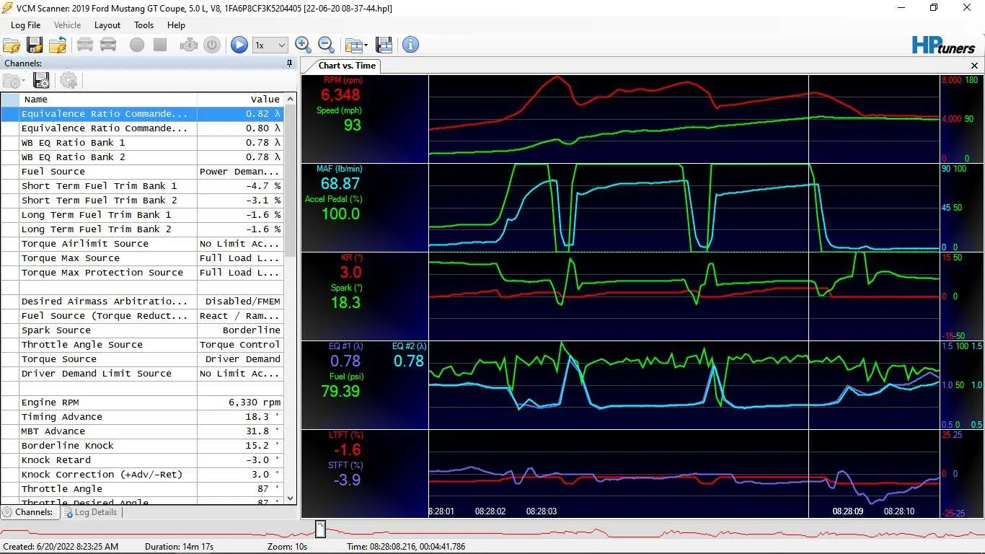Select the MBT Advance row
The width and height of the screenshot is (985, 554).
click(142, 431)
